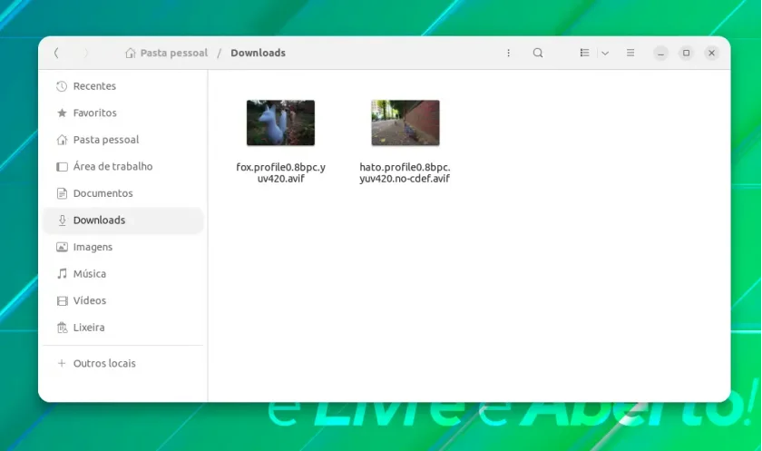This screenshot has width=762, height=451.
Task: Go forward with the right arrow
Action: (x=85, y=53)
